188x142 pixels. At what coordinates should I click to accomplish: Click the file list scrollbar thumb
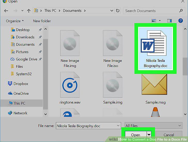[x=185, y=66]
